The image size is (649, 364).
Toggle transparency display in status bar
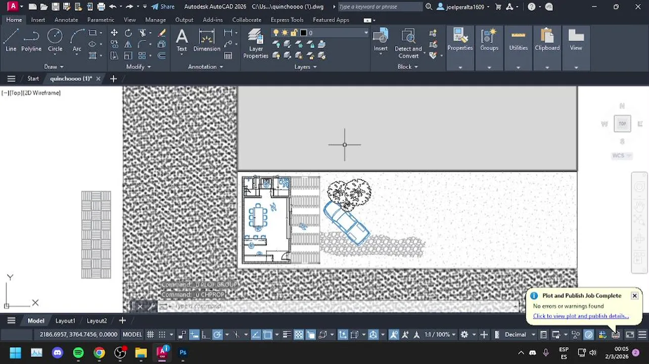[x=299, y=334]
